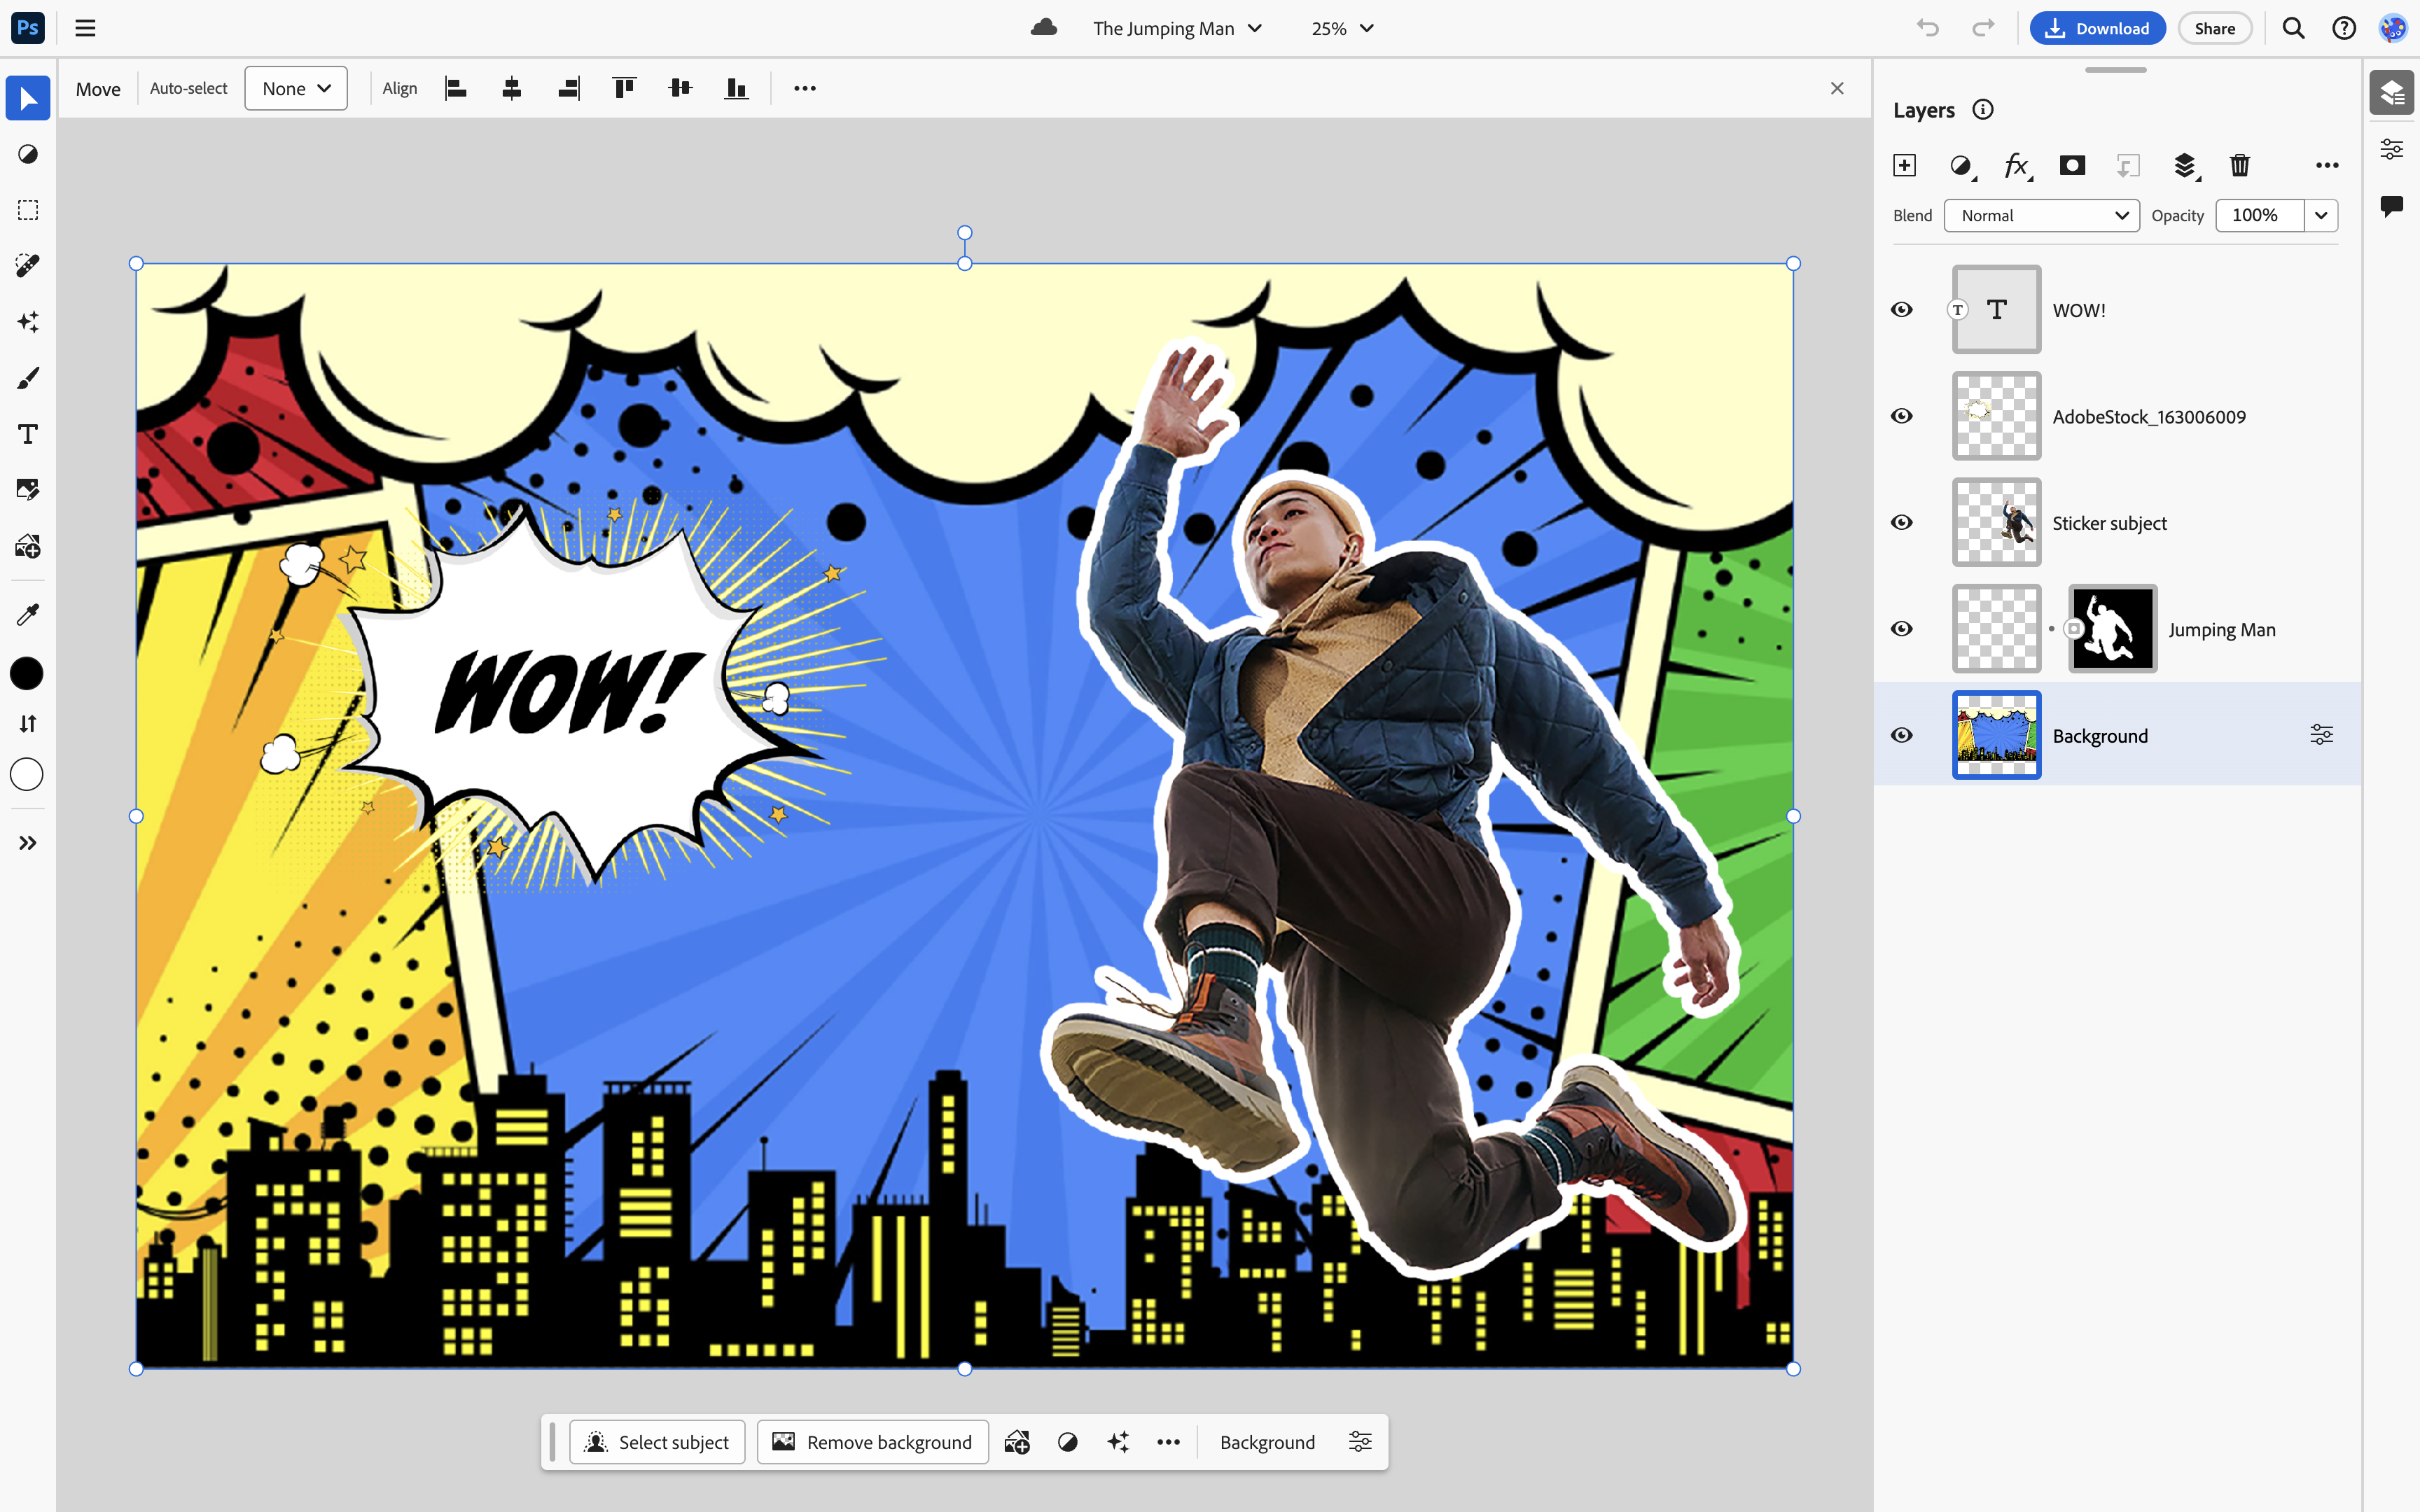The height and width of the screenshot is (1512, 2420).
Task: Toggle visibility of Sticker subject layer
Action: (x=1903, y=521)
